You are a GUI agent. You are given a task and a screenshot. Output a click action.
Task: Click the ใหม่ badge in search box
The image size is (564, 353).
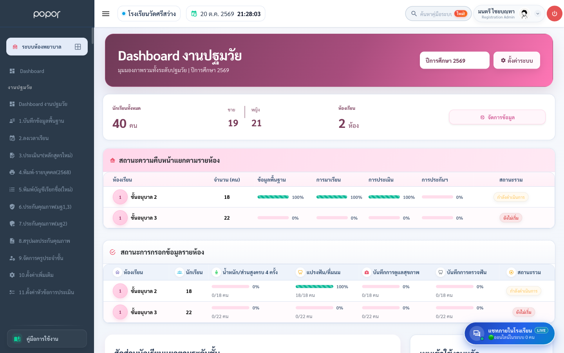(461, 14)
